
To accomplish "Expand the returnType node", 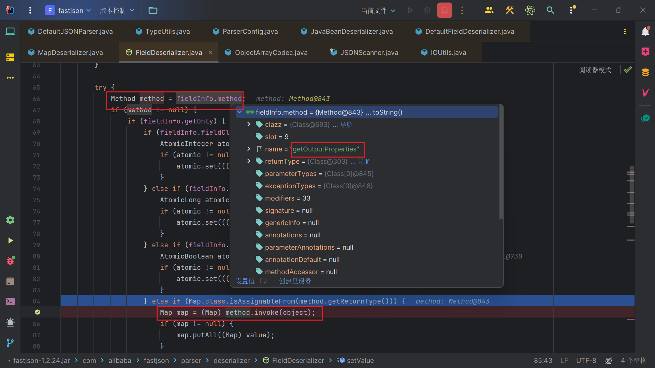I will (249, 161).
